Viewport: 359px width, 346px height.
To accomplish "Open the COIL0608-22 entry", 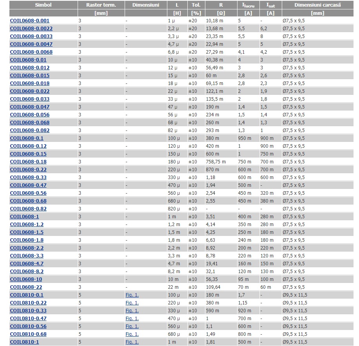I will click(x=26, y=287).
